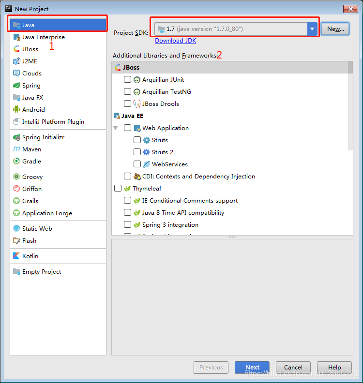Tick the Struts checkbox
Screen dimensions: 363x383
137,140
